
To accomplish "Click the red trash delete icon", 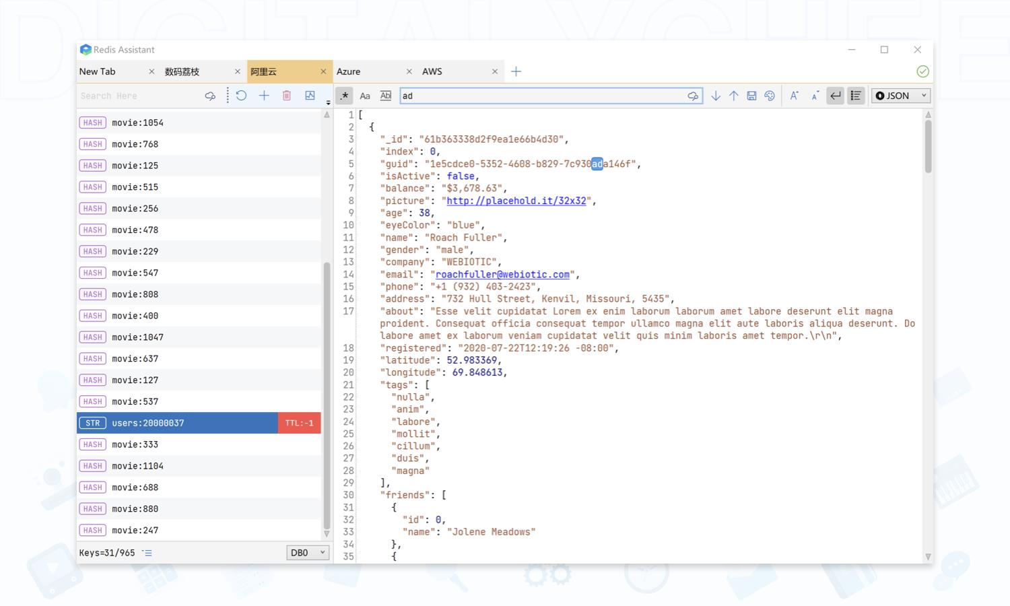I will [287, 96].
